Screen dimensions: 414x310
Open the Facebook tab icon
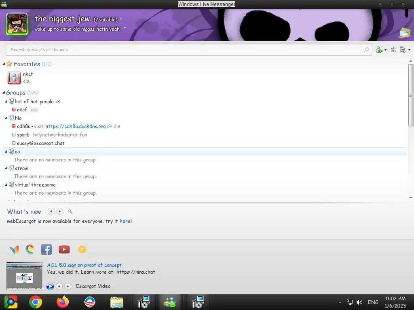pyautogui.click(x=46, y=249)
